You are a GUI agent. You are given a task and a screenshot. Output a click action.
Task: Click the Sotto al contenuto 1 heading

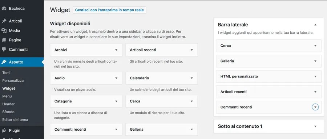click(x=240, y=126)
